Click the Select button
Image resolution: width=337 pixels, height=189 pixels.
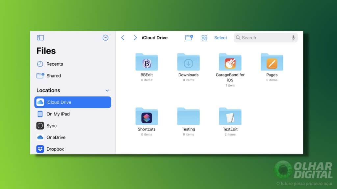[x=220, y=38]
